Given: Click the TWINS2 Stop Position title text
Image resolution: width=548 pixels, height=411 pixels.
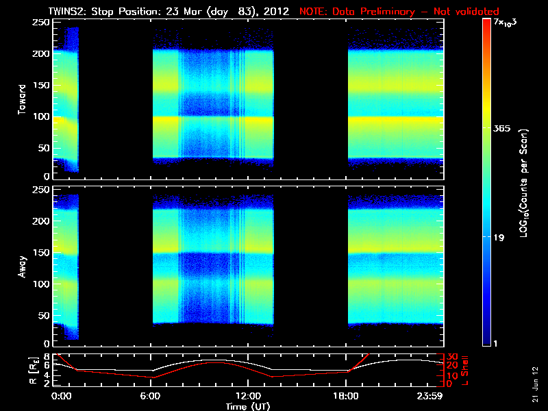Looking at the screenshot, I should (x=169, y=12).
